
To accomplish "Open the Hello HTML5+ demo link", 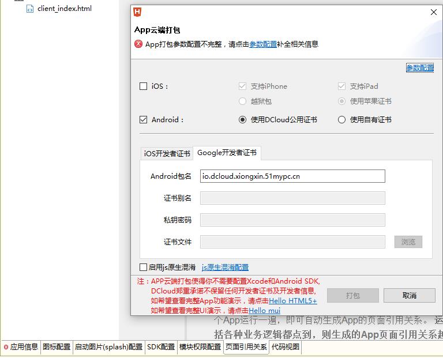I will (x=292, y=301).
